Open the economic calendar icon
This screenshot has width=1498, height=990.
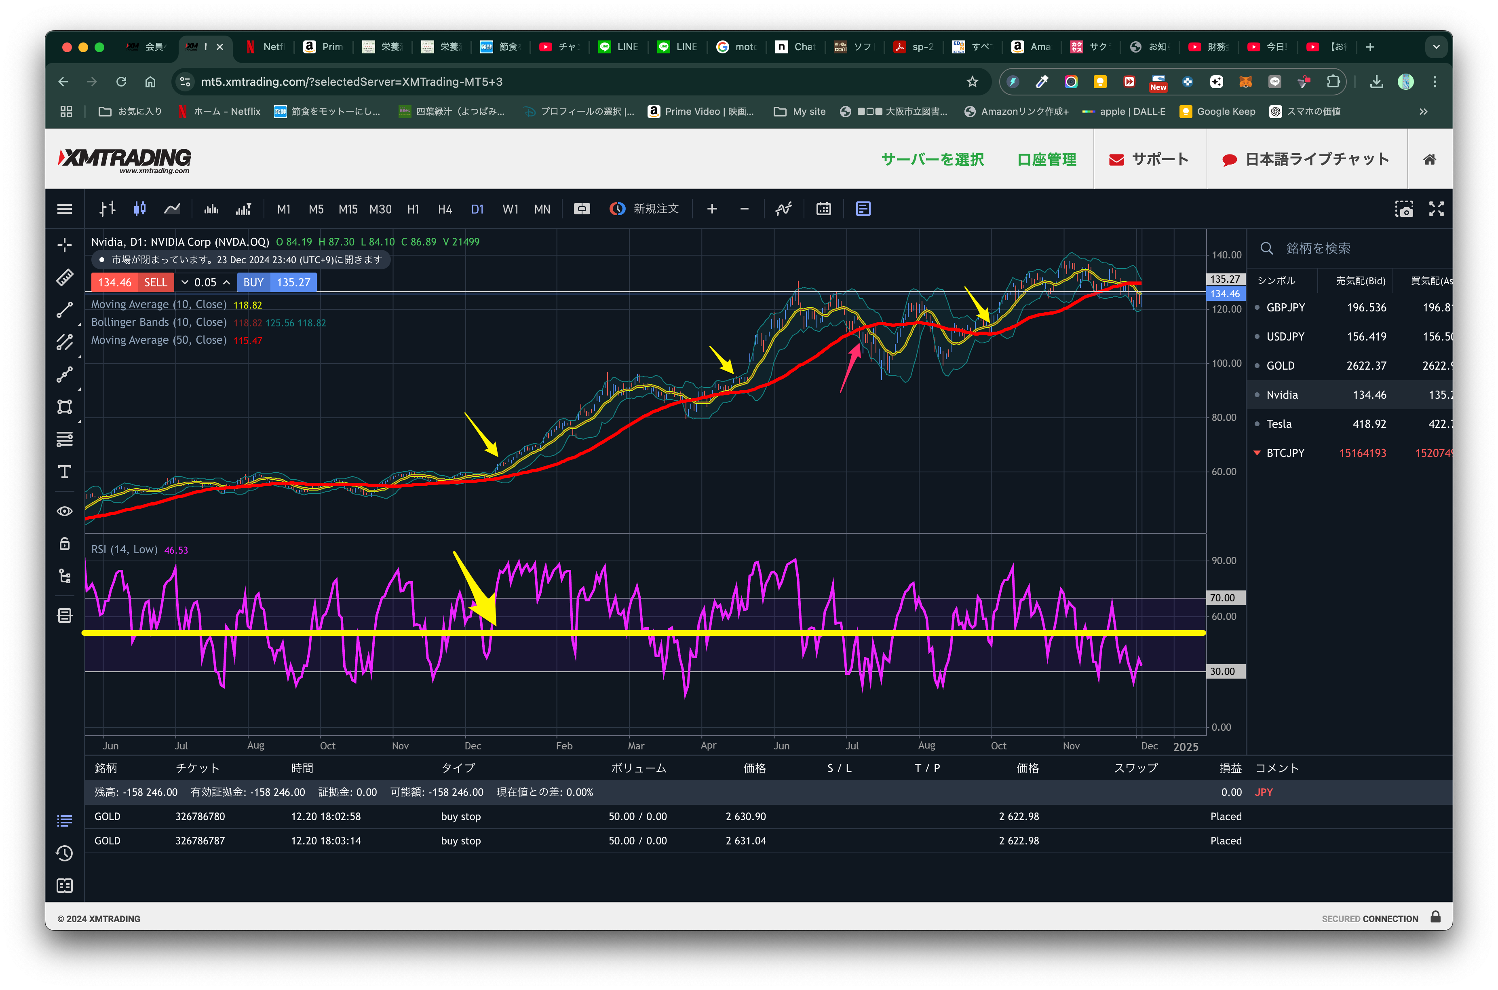(x=823, y=209)
